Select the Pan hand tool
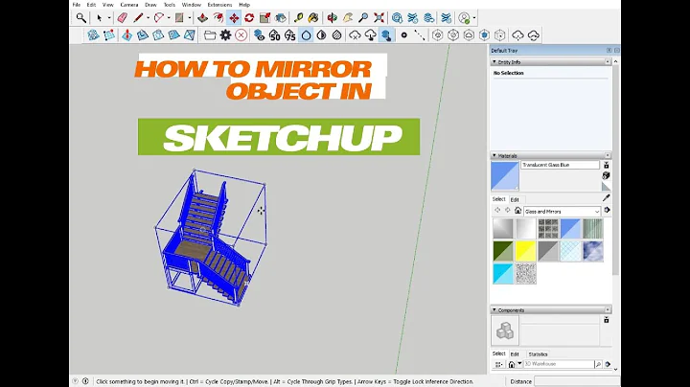This screenshot has width=690, height=387. (348, 17)
